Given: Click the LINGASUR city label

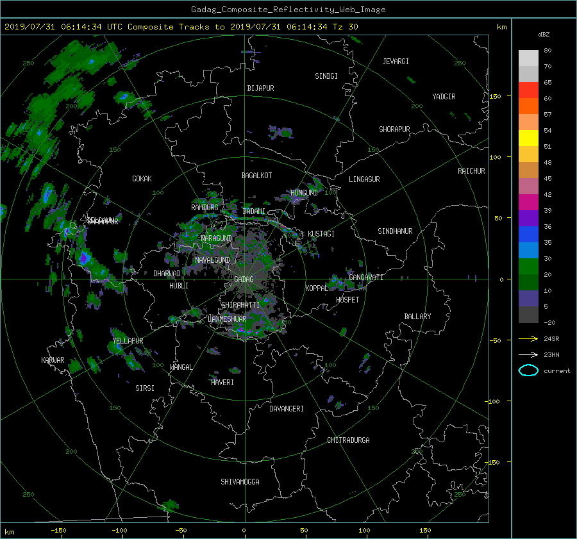Looking at the screenshot, I should [364, 179].
